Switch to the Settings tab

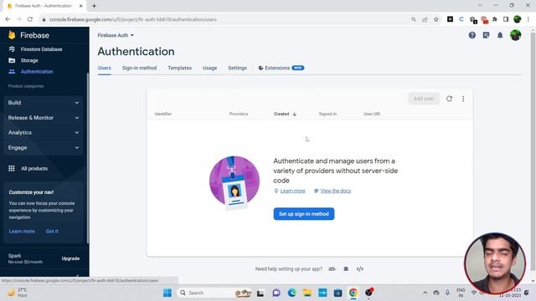[x=237, y=68]
